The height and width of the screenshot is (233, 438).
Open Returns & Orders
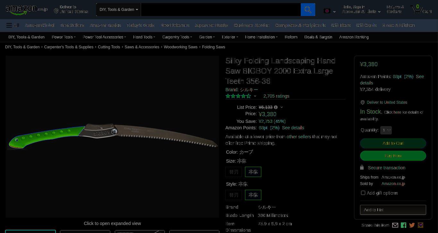pos(395,9)
